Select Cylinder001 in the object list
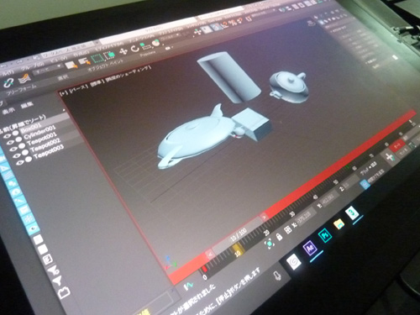The width and height of the screenshot is (420, 315). click(39, 133)
